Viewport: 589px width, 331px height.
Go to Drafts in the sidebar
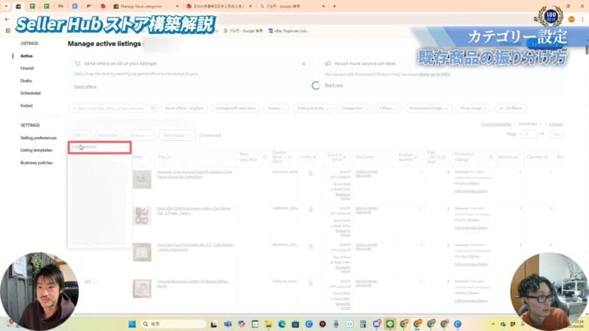tap(26, 81)
